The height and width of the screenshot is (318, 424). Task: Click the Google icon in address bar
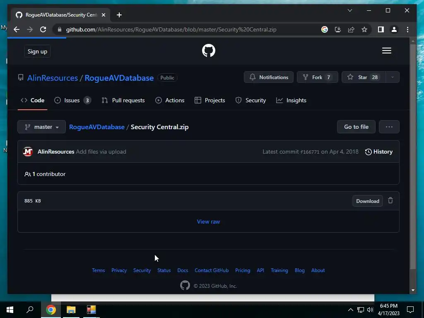click(x=325, y=29)
